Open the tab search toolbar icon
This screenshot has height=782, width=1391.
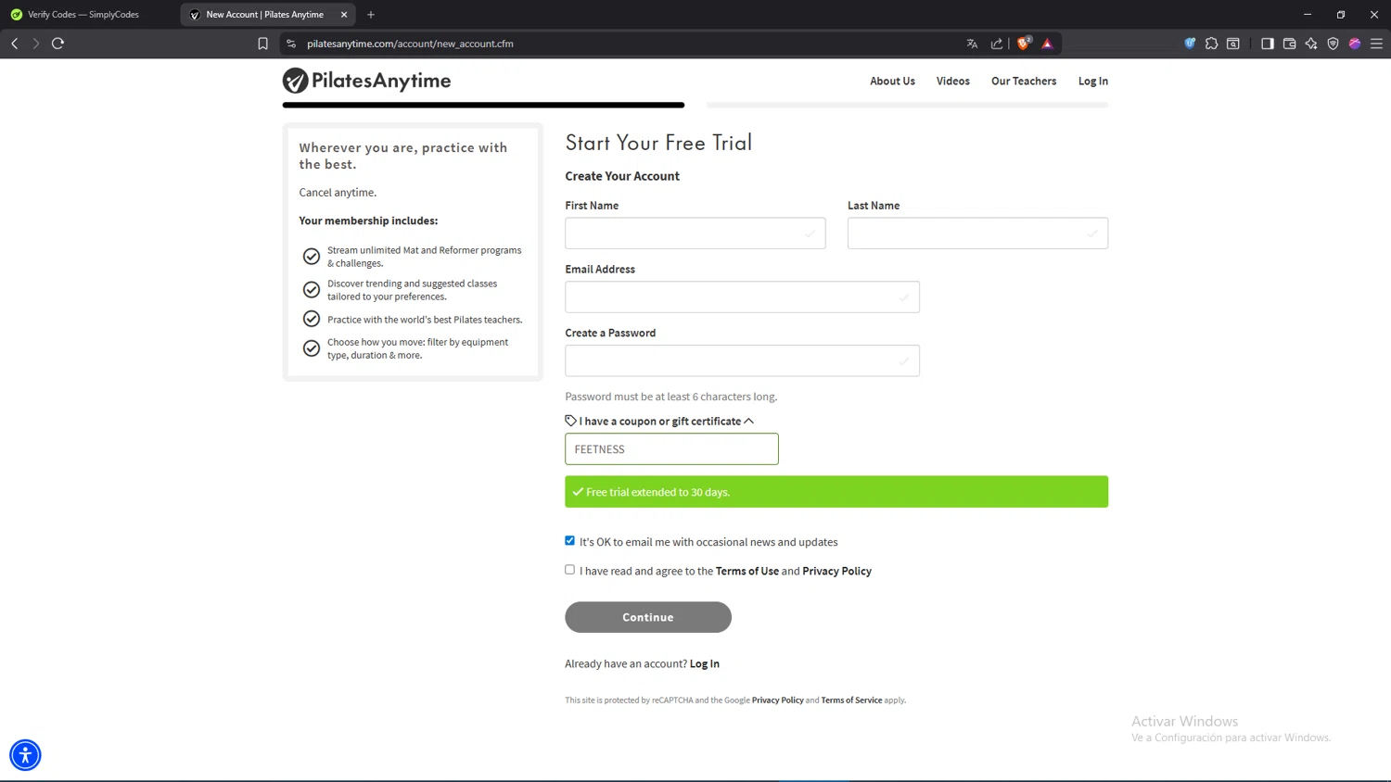point(1233,44)
